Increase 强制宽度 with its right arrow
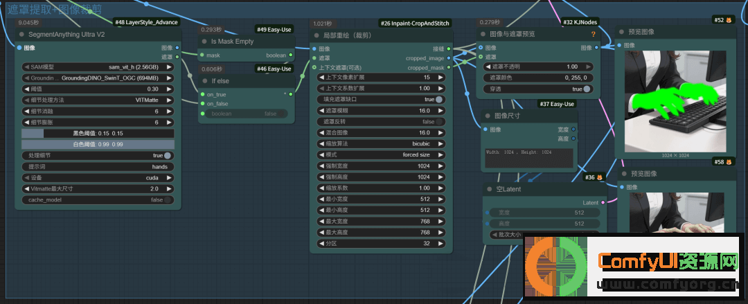This screenshot has width=748, height=304. [x=440, y=166]
